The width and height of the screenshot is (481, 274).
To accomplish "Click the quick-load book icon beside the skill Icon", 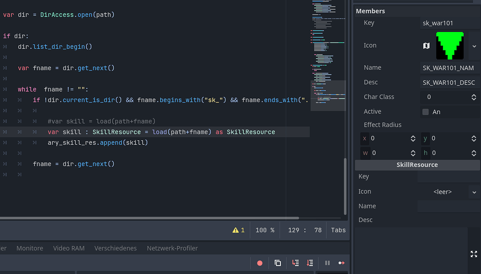I will [426, 46].
